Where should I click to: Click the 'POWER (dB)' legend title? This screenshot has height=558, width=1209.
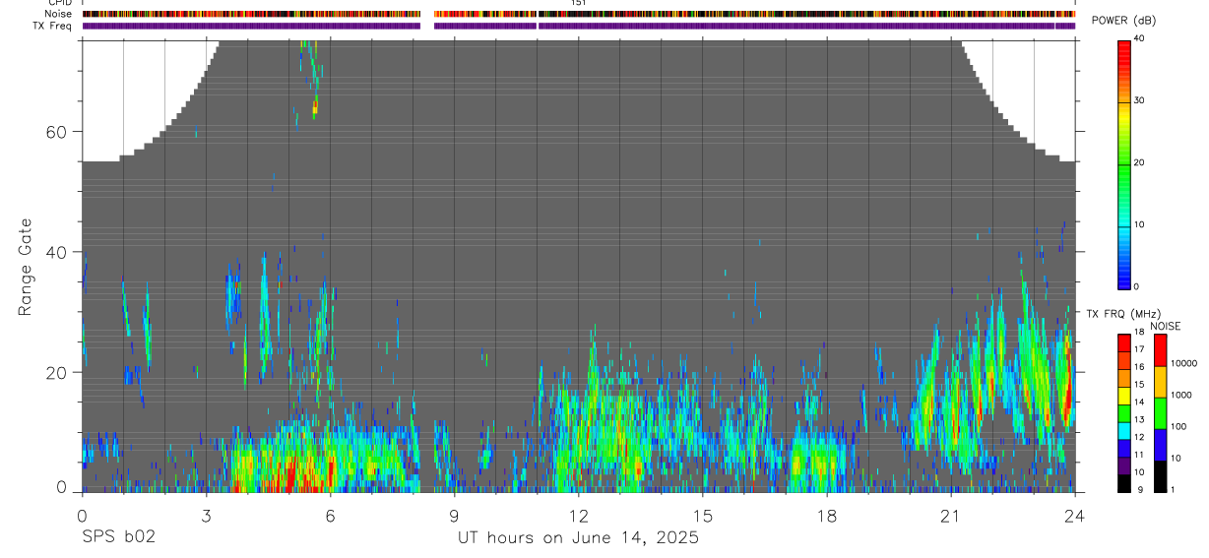click(x=1123, y=21)
